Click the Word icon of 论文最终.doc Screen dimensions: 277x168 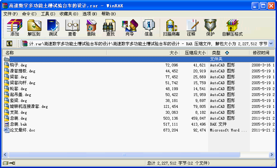[x=7, y=130]
